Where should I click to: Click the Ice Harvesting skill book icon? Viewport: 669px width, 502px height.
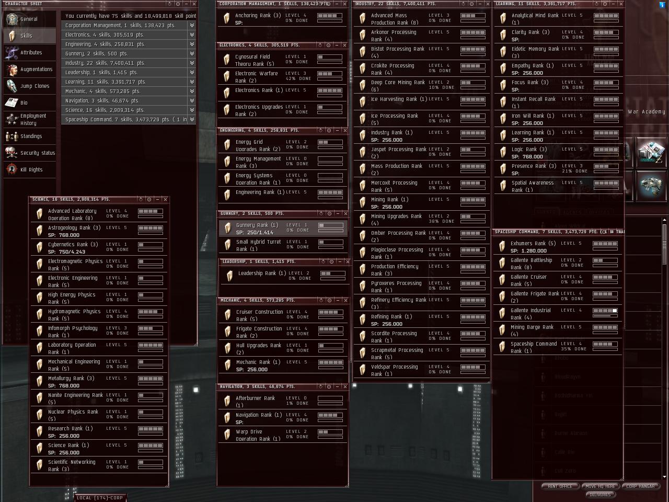[x=362, y=102]
